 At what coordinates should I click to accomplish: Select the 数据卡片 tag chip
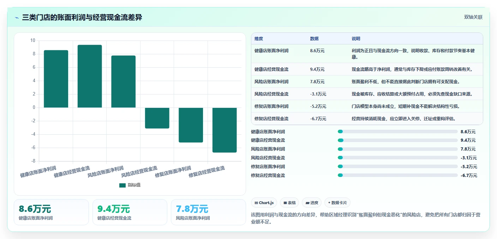pyautogui.click(x=337, y=203)
